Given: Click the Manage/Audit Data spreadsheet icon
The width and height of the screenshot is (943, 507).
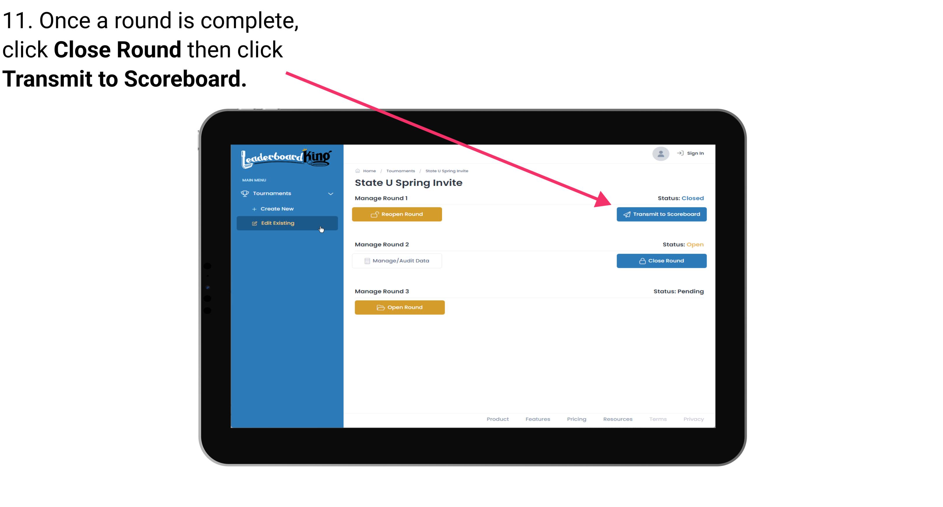Looking at the screenshot, I should coord(366,260).
